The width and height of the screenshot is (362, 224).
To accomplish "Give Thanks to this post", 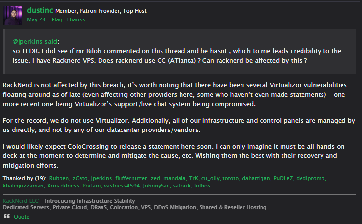I will pos(76,19).
